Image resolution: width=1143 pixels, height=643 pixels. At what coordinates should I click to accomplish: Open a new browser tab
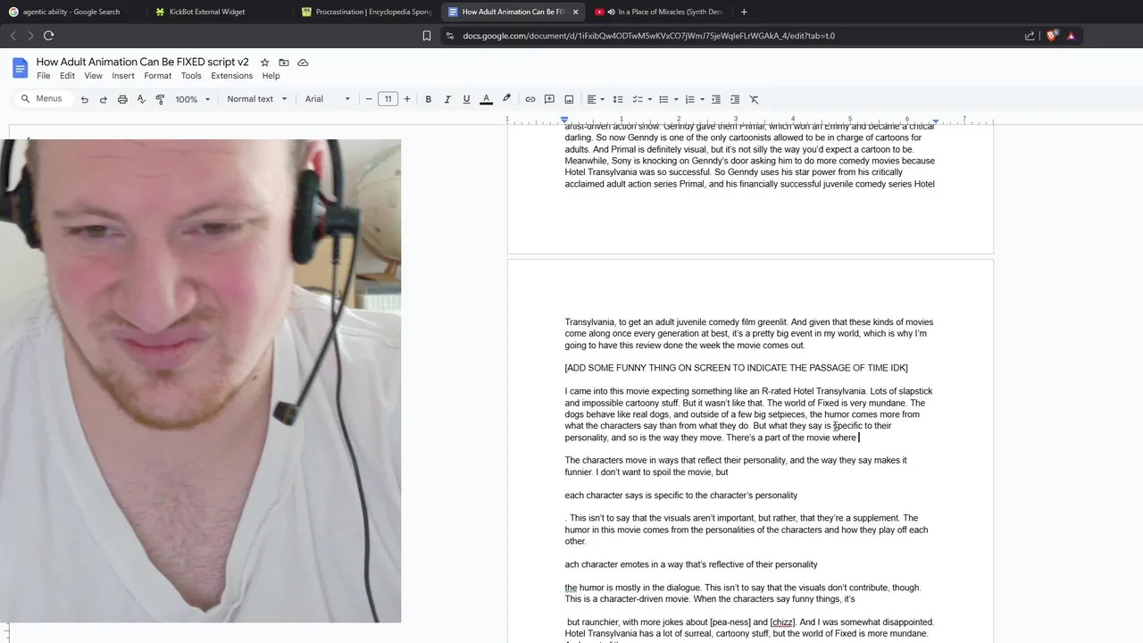(x=744, y=12)
